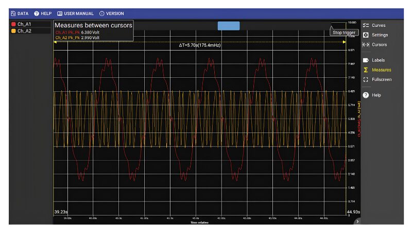The height and width of the screenshot is (232, 412).
Task: Click the Settings gear icon
Action: 366,35
